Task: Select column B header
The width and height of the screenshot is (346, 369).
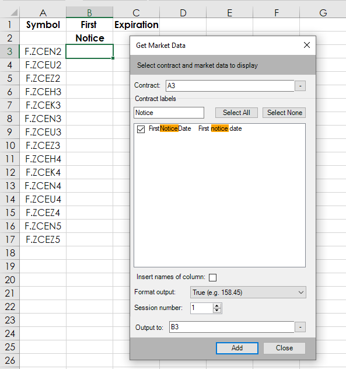Action: (89, 12)
